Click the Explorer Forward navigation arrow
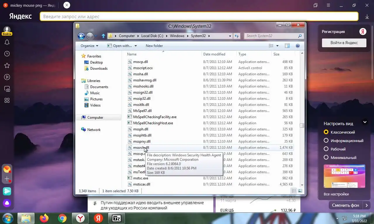 pos(90,36)
